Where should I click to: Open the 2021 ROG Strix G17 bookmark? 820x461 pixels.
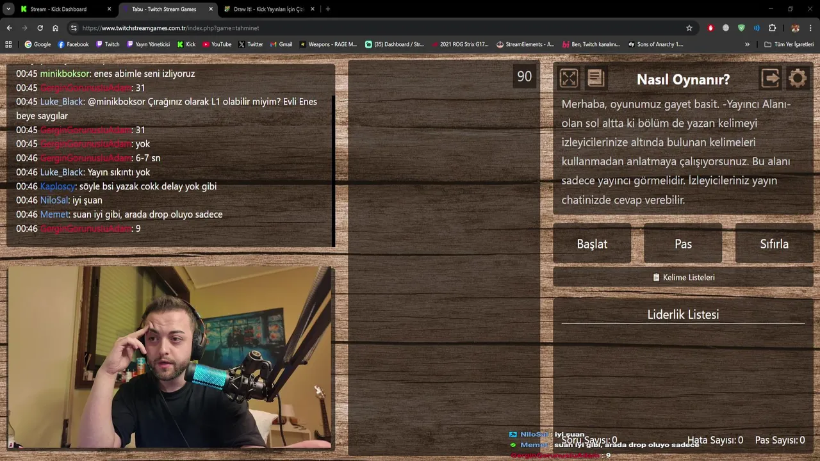460,44
